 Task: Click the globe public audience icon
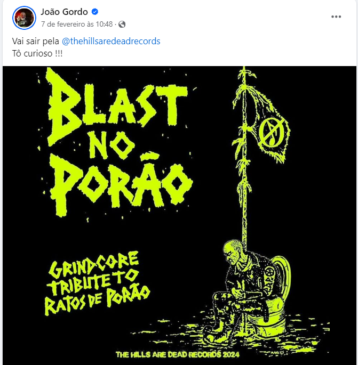(122, 24)
